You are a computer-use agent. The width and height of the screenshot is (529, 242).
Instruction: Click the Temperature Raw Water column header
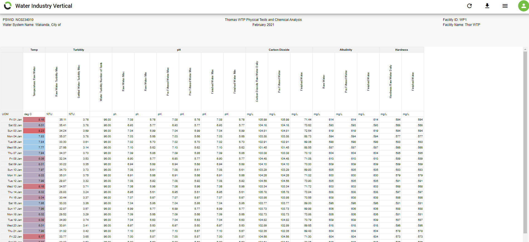point(34,82)
